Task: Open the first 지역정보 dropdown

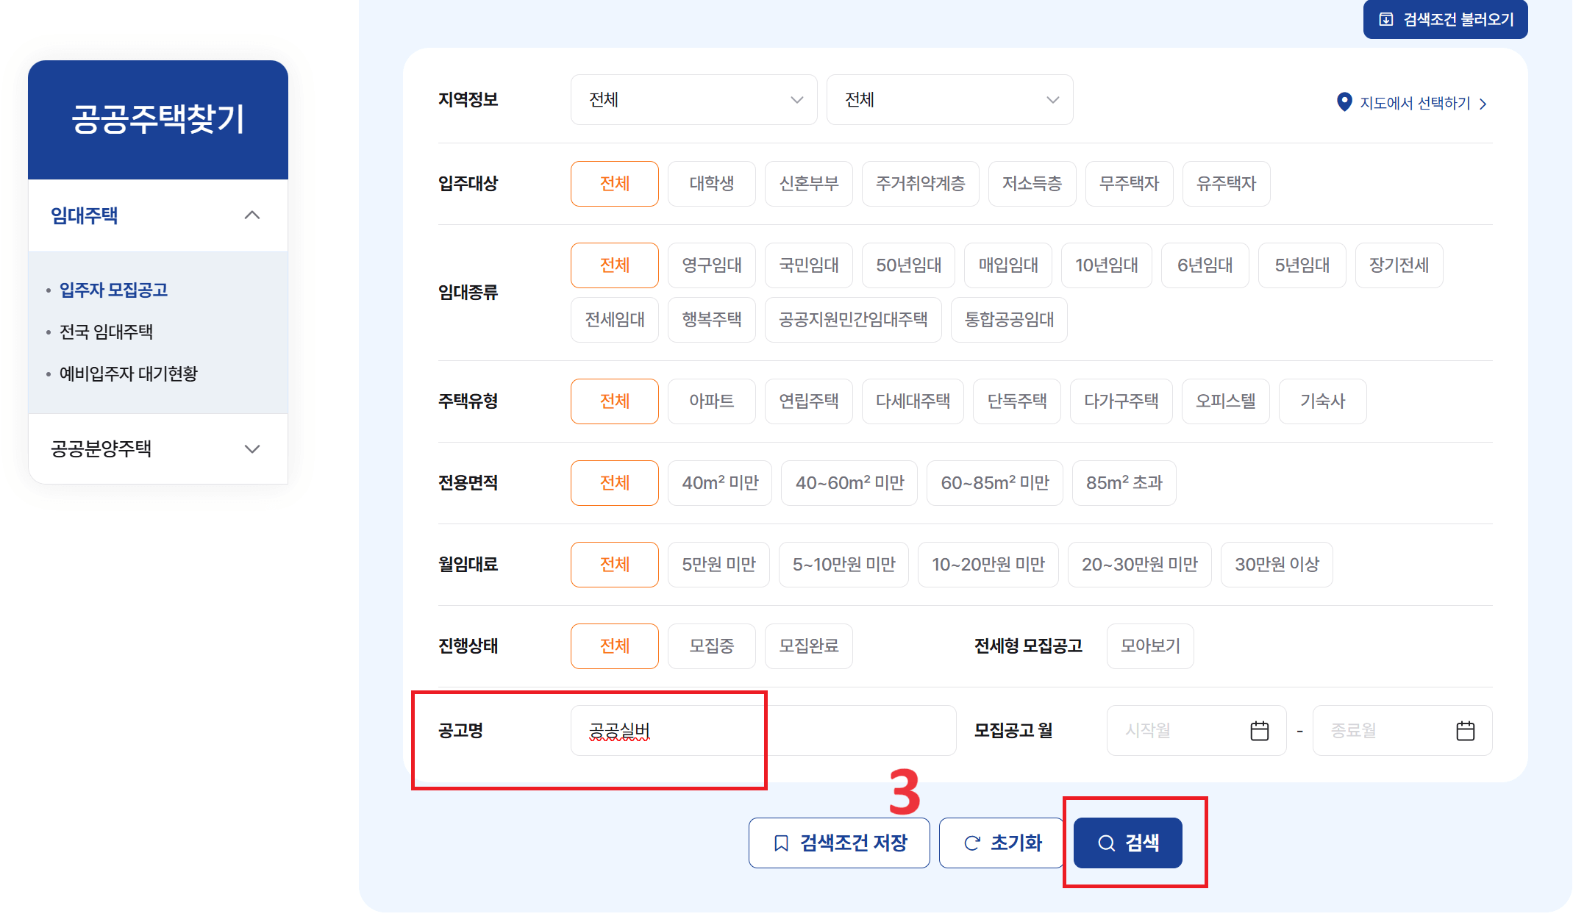Action: tap(693, 99)
